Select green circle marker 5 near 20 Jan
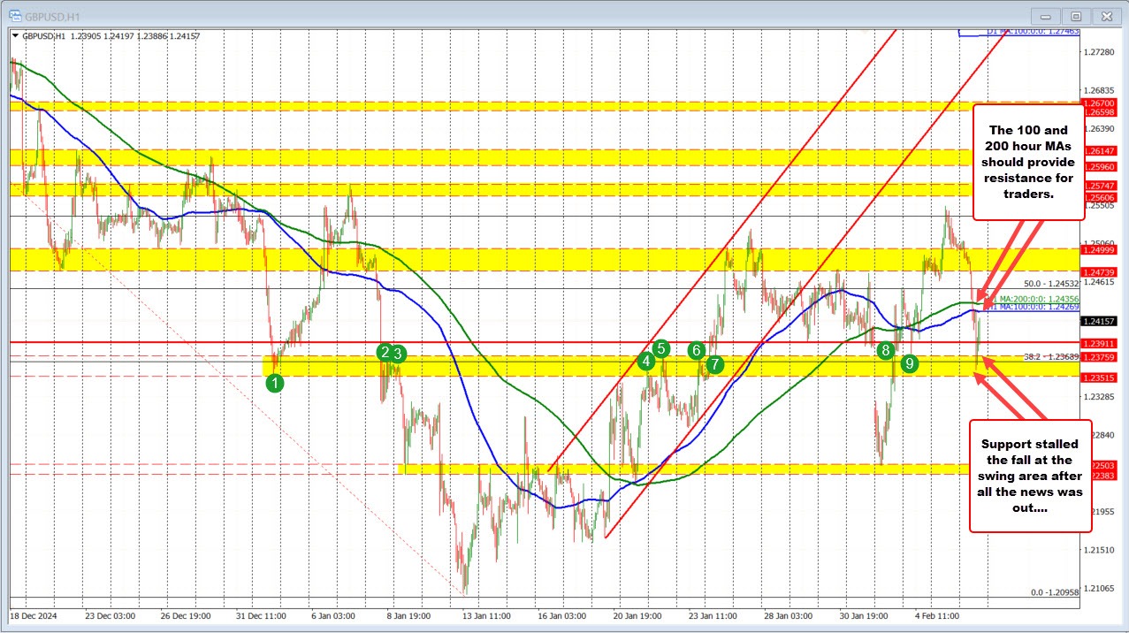Screen dimensions: 1129x633 pyautogui.click(x=660, y=349)
